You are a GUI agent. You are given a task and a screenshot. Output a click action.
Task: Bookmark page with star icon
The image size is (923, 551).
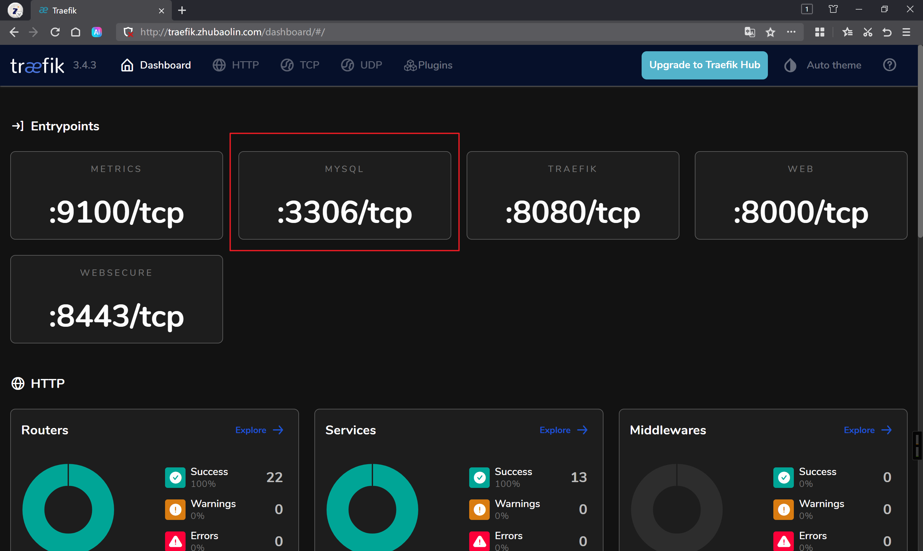point(770,32)
